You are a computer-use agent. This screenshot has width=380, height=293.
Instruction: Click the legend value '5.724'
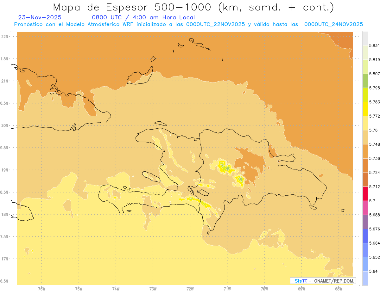[x=374, y=172]
